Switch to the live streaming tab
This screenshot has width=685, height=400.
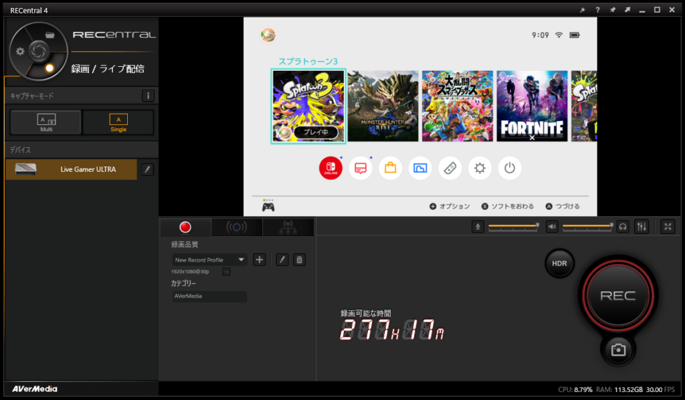pos(236,227)
